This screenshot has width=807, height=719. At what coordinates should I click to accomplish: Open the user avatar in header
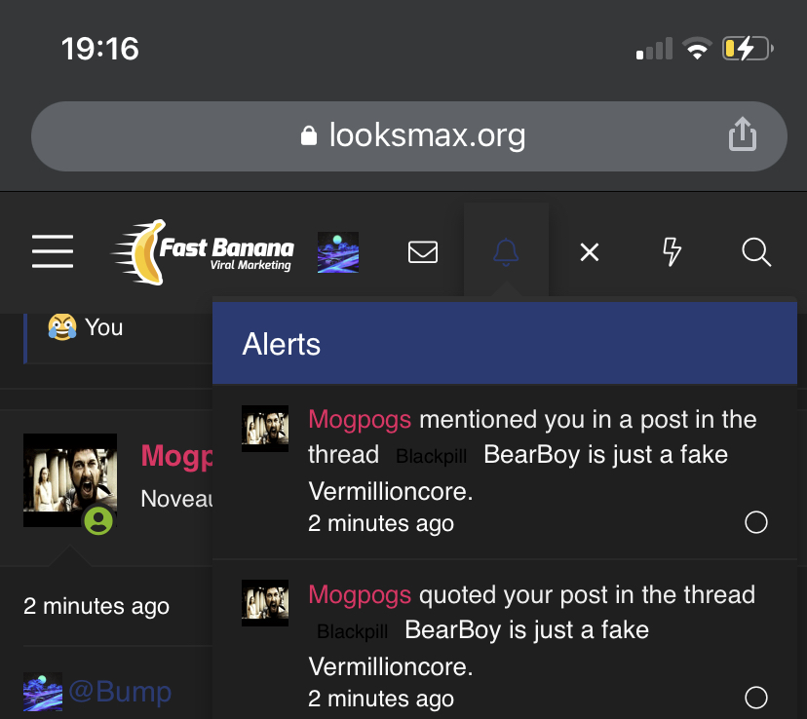pyautogui.click(x=338, y=252)
